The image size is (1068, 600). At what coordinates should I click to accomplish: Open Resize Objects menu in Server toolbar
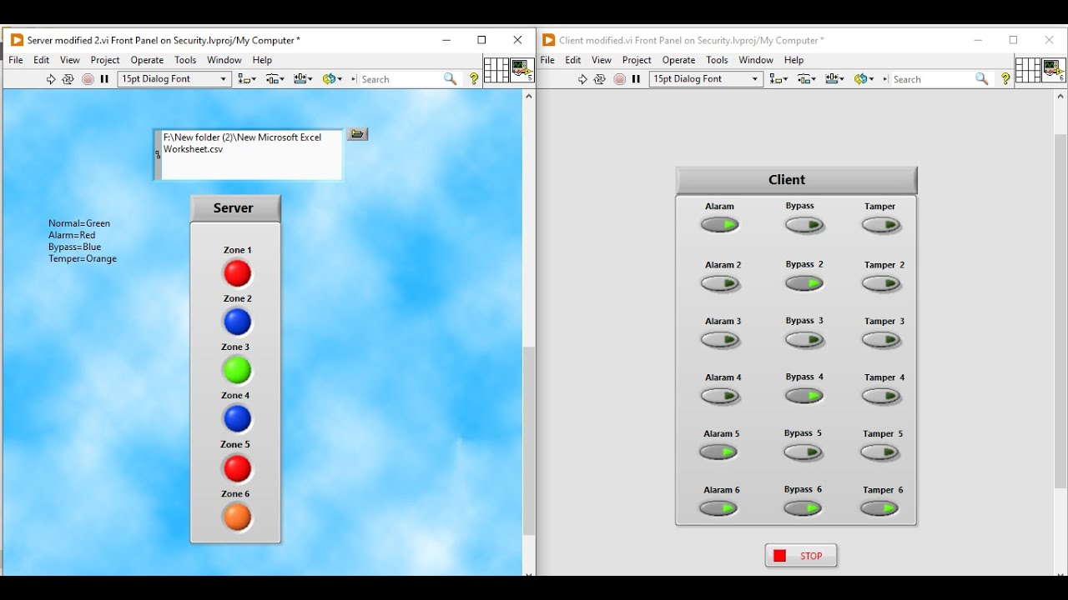304,79
